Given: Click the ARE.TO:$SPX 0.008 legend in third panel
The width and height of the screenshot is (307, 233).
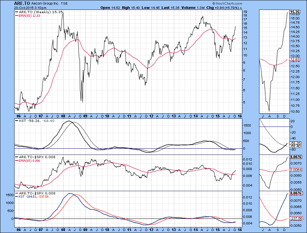Looking at the screenshot, I should (x=35, y=157).
